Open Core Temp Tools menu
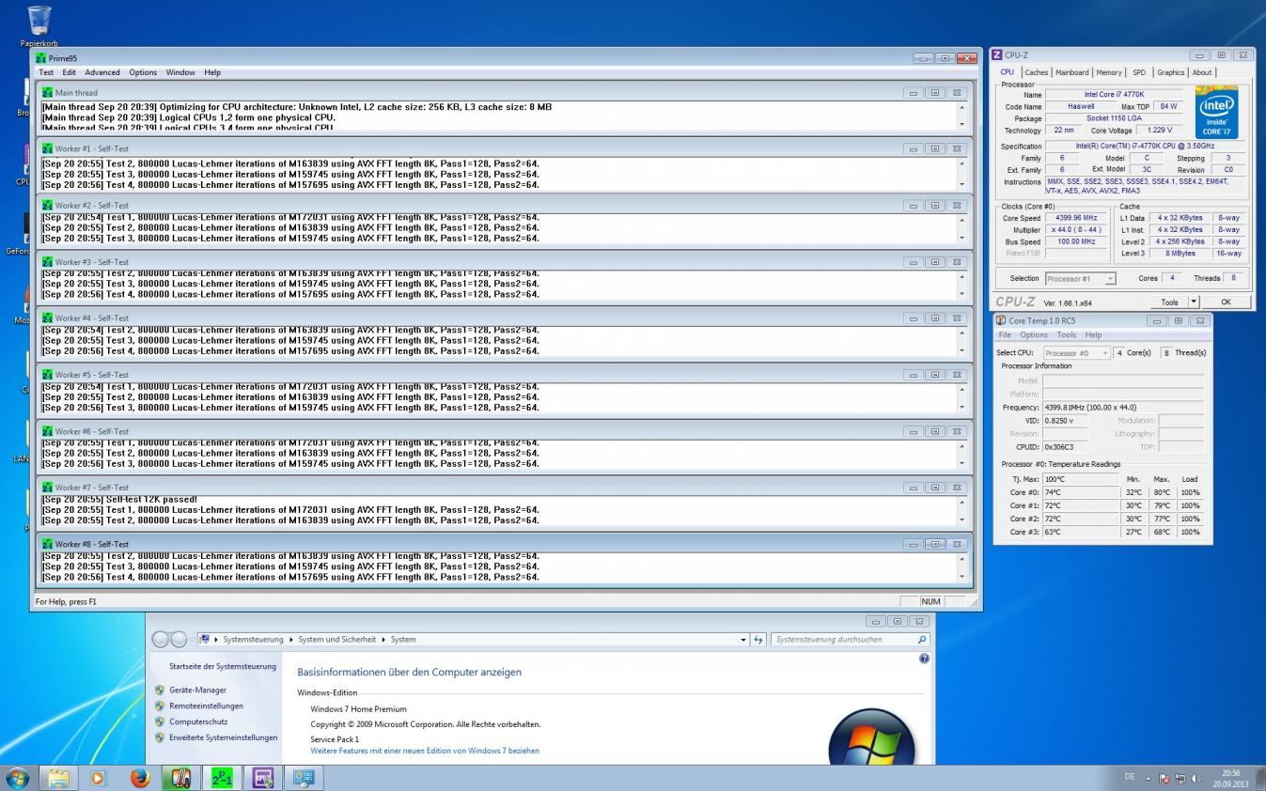Screen dimensions: 1266x791 click(1067, 334)
